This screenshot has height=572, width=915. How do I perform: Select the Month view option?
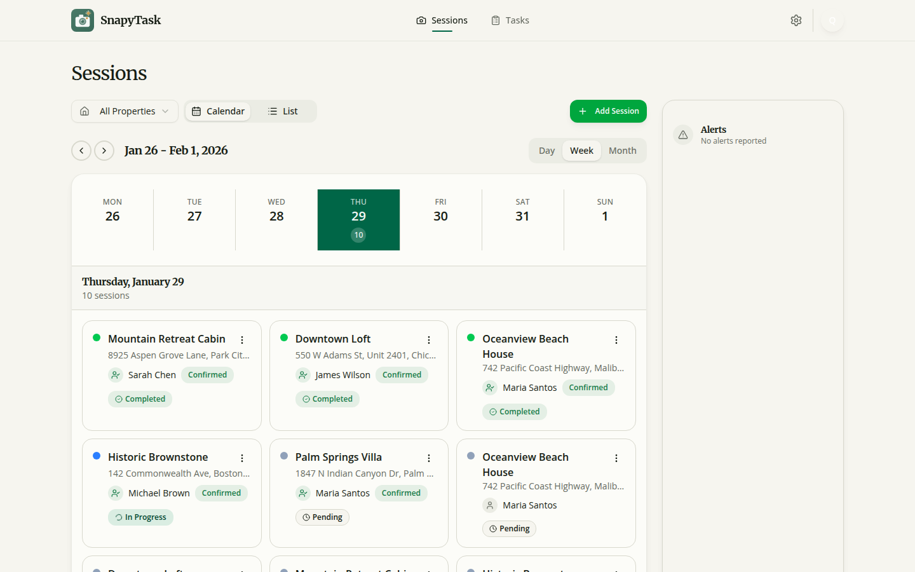coord(622,150)
